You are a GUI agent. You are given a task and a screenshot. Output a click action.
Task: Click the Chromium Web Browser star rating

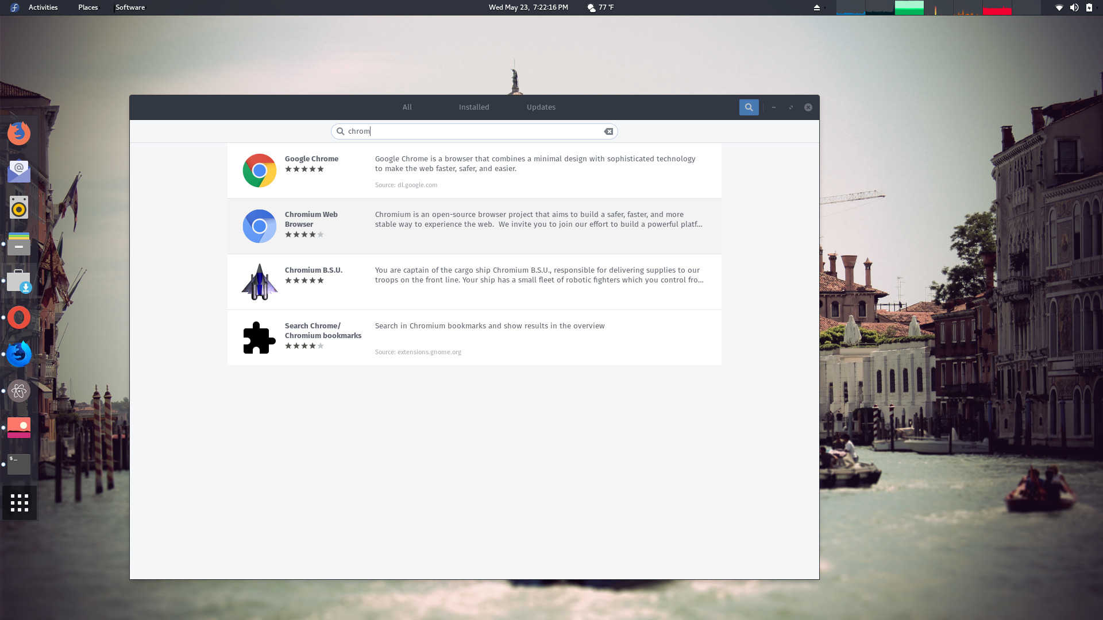pos(304,235)
